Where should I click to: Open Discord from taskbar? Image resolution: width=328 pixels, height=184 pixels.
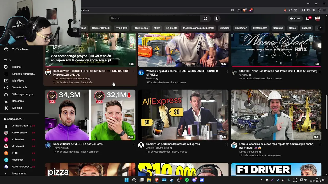coord(194,180)
